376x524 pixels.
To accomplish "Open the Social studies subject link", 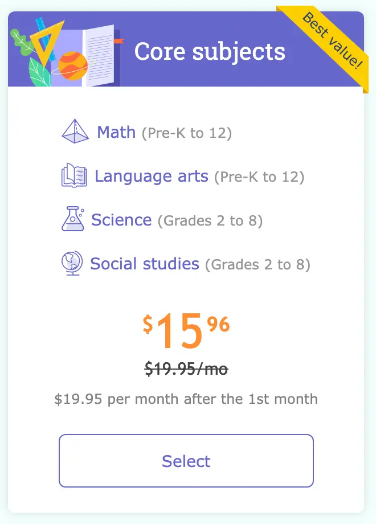I will [x=145, y=264].
